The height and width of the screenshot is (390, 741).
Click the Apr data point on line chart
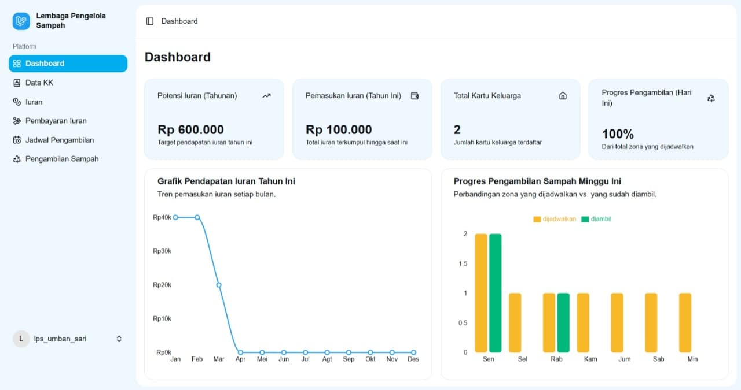coord(240,352)
